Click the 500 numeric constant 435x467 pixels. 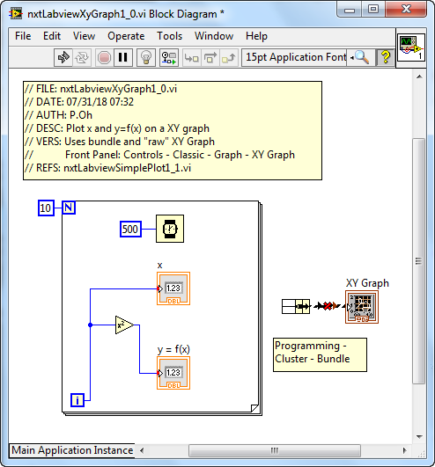(130, 229)
